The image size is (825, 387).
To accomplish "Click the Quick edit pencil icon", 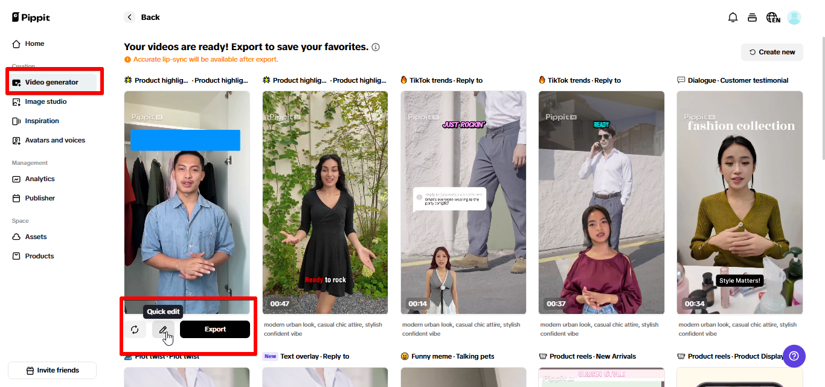I will tap(163, 330).
